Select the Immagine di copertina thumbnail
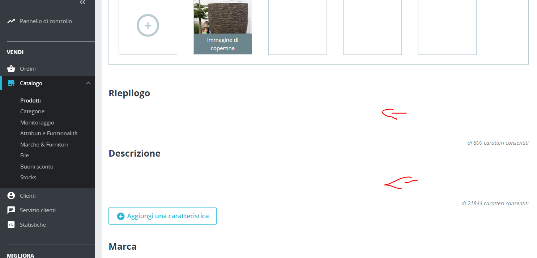The height and width of the screenshot is (258, 537). (x=223, y=27)
